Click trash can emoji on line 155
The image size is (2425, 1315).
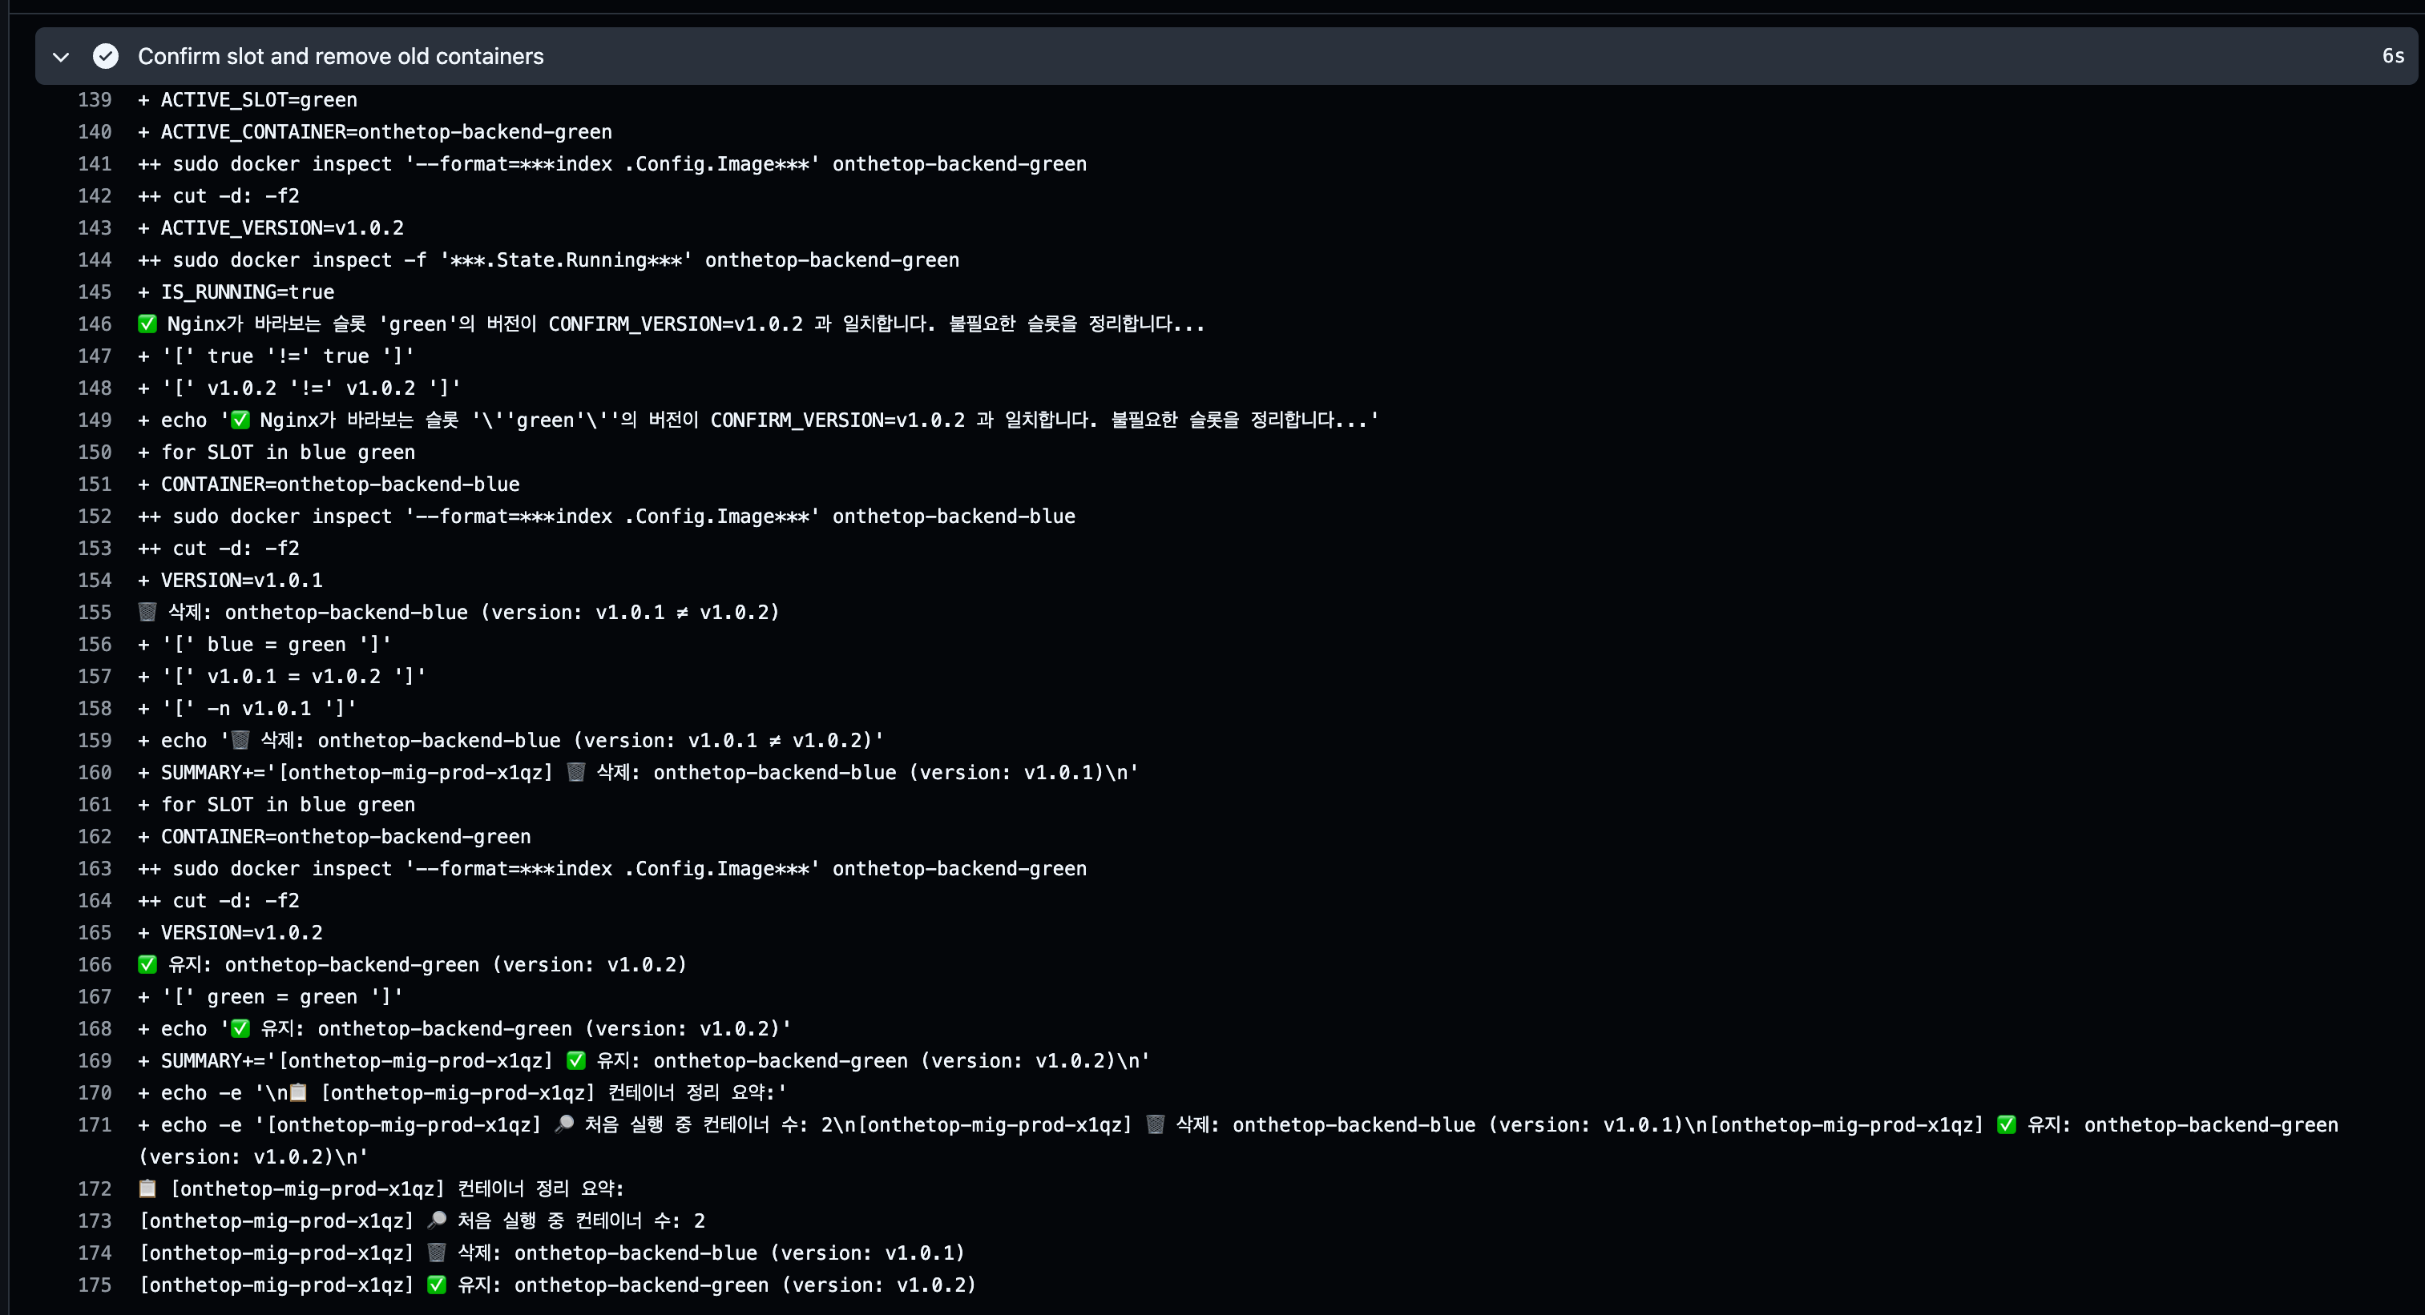[147, 613]
